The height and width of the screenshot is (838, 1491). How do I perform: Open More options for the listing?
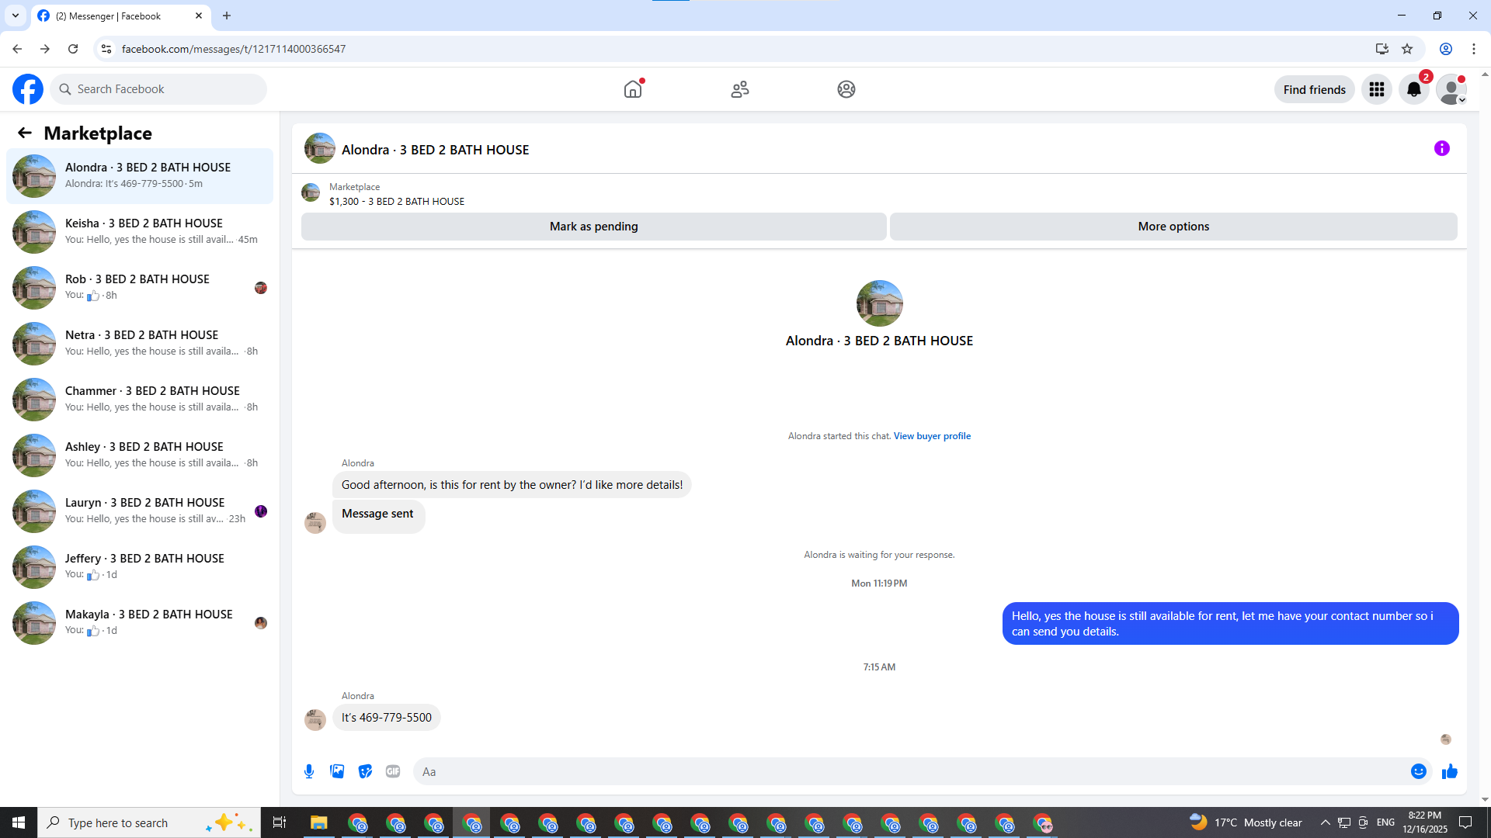[x=1173, y=227]
